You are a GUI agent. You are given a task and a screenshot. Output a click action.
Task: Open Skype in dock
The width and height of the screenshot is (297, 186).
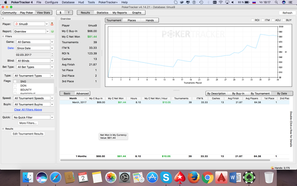coord(166,178)
